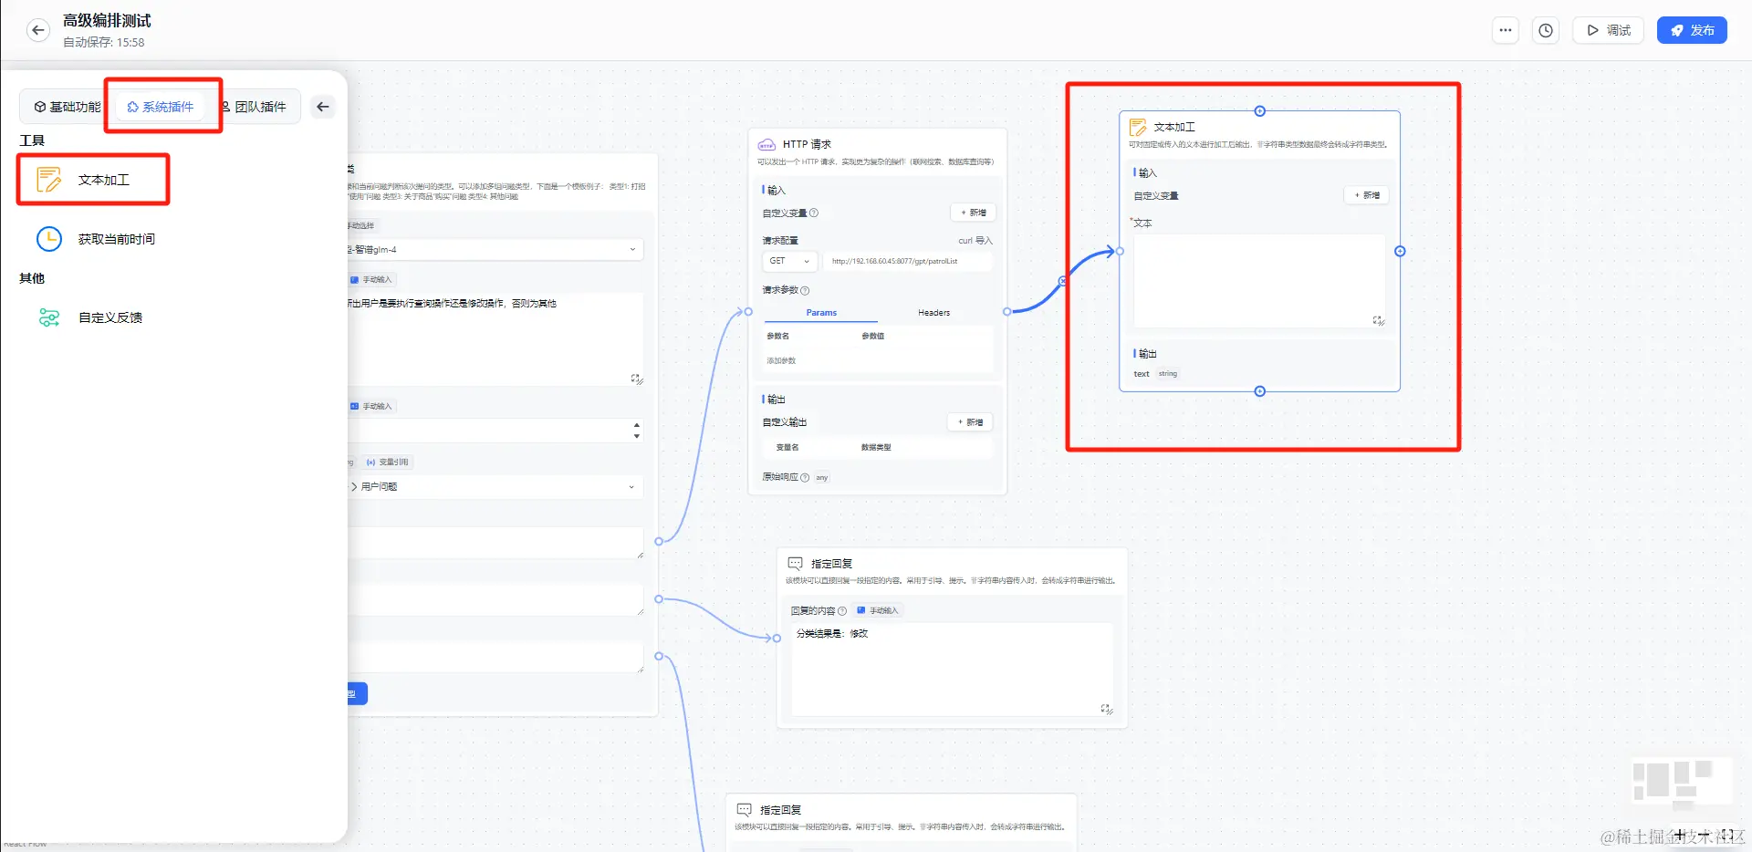Click the 发布 publish button

pyautogui.click(x=1692, y=30)
